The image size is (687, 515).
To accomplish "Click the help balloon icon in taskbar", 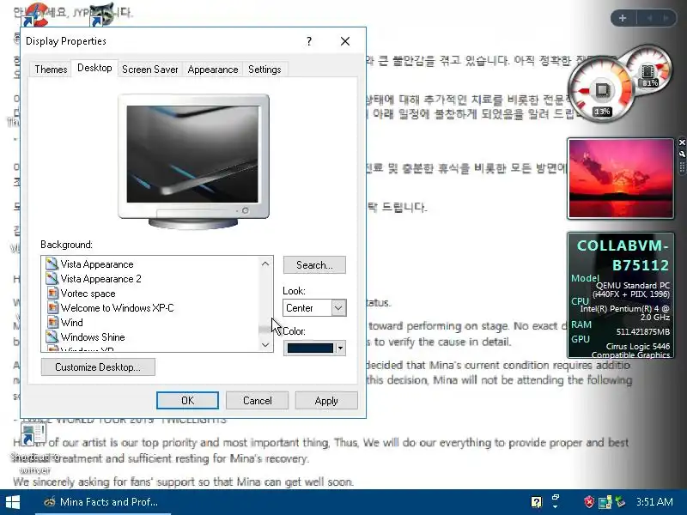I will (x=536, y=502).
